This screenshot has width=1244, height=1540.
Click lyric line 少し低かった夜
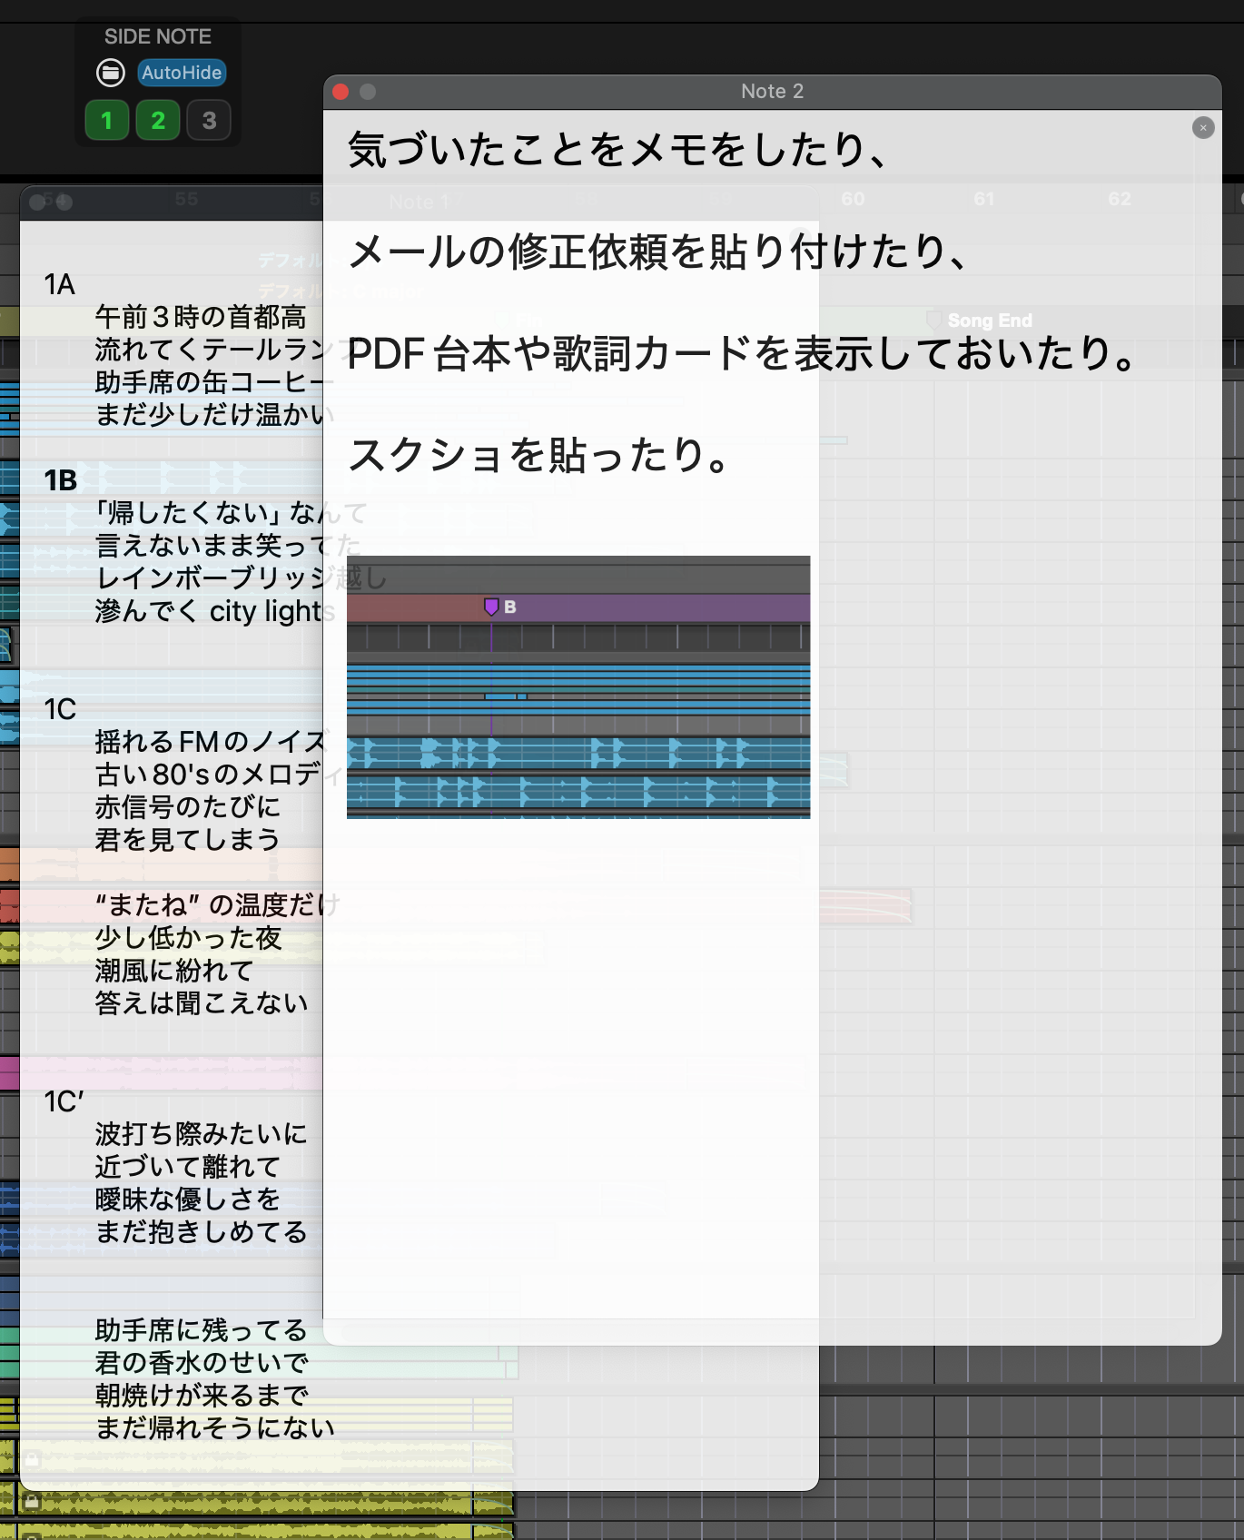pos(189,938)
